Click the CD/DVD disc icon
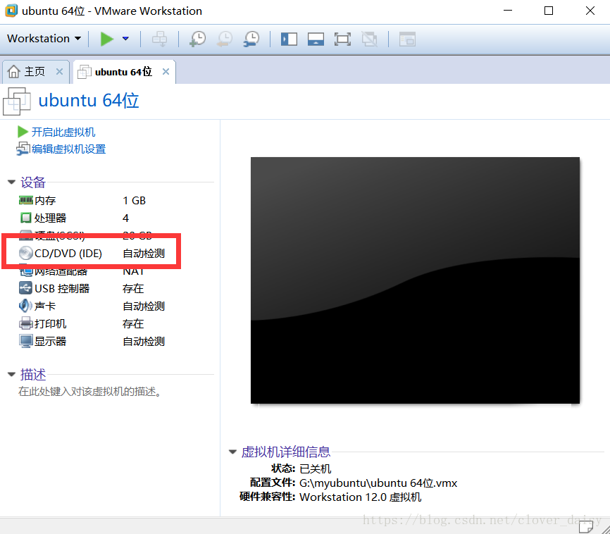The image size is (610, 534). click(25, 254)
